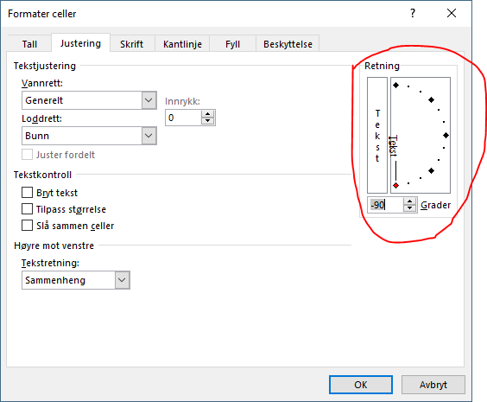The image size is (487, 402).
Task: Click the vertical stacked Tekst orientation box
Action: [377, 135]
